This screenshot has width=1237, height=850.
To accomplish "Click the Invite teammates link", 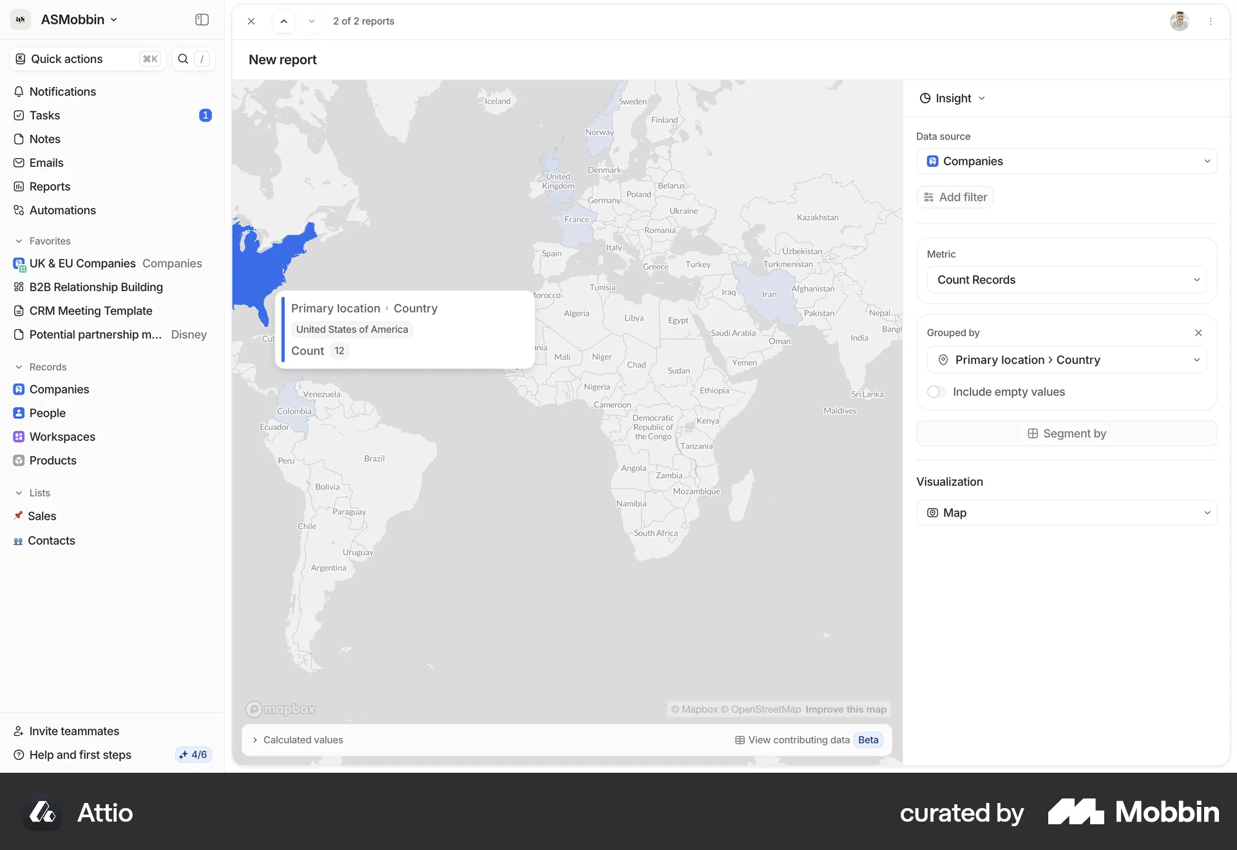I will click(73, 731).
